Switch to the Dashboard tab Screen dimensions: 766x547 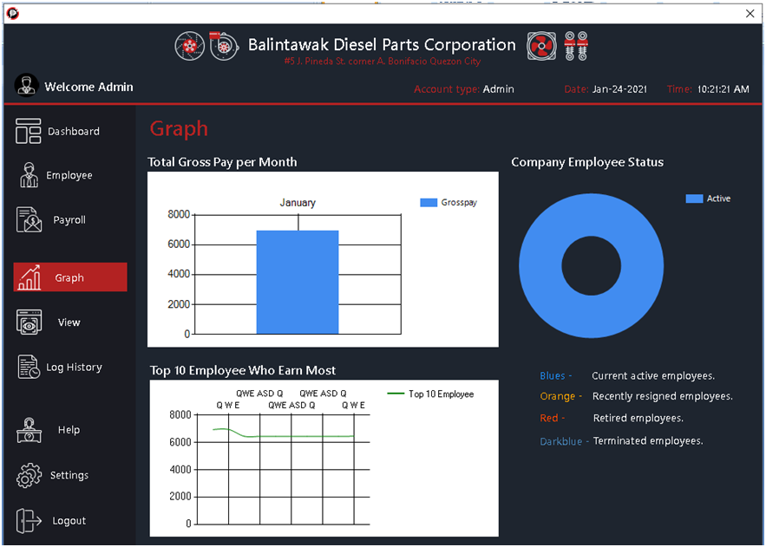pyautogui.click(x=69, y=131)
